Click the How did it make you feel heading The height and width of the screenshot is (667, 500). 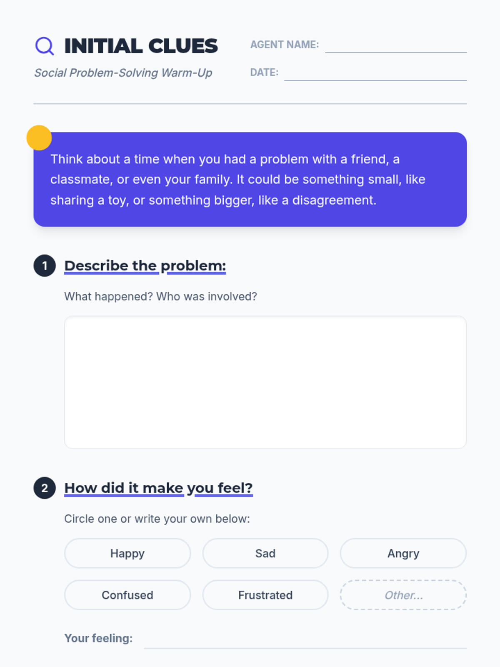pyautogui.click(x=158, y=488)
